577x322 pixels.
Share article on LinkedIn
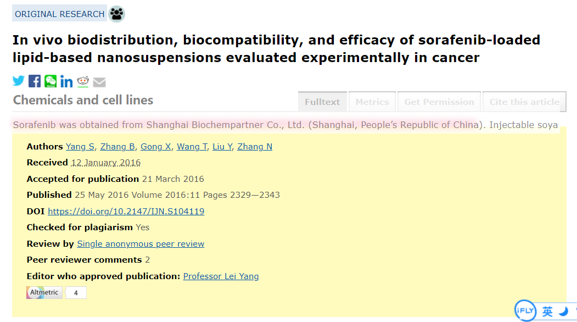click(66, 81)
